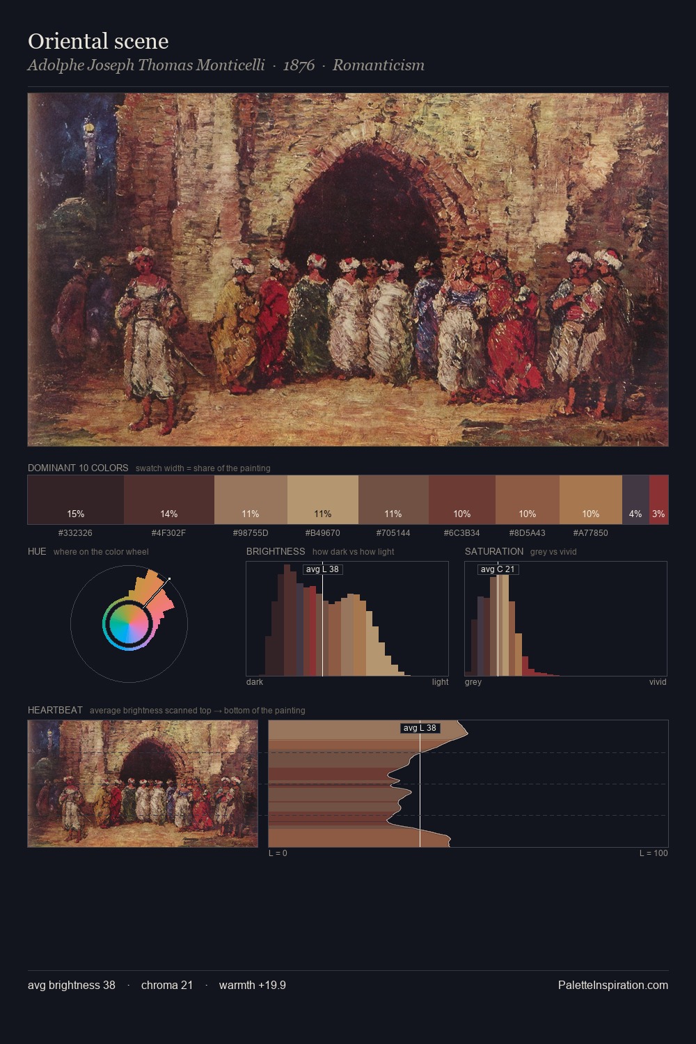The height and width of the screenshot is (1044, 696).
Task: Click the L = 100 axis label
Action: click(654, 853)
